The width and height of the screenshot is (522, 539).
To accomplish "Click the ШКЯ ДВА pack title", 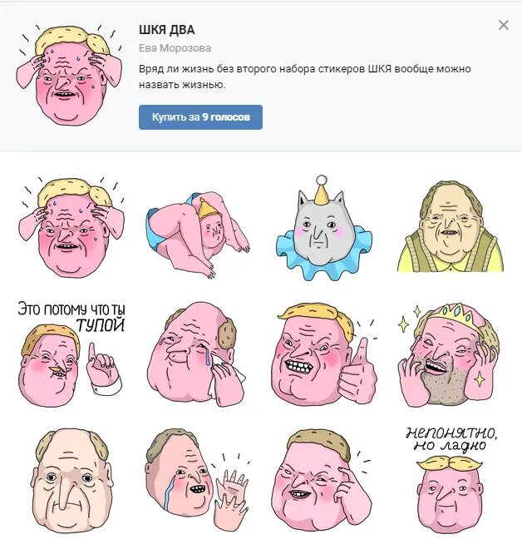I will 167,30.
